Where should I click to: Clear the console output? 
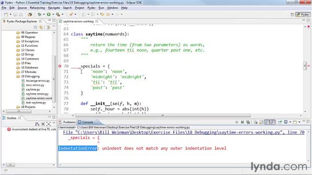pos(255,122)
